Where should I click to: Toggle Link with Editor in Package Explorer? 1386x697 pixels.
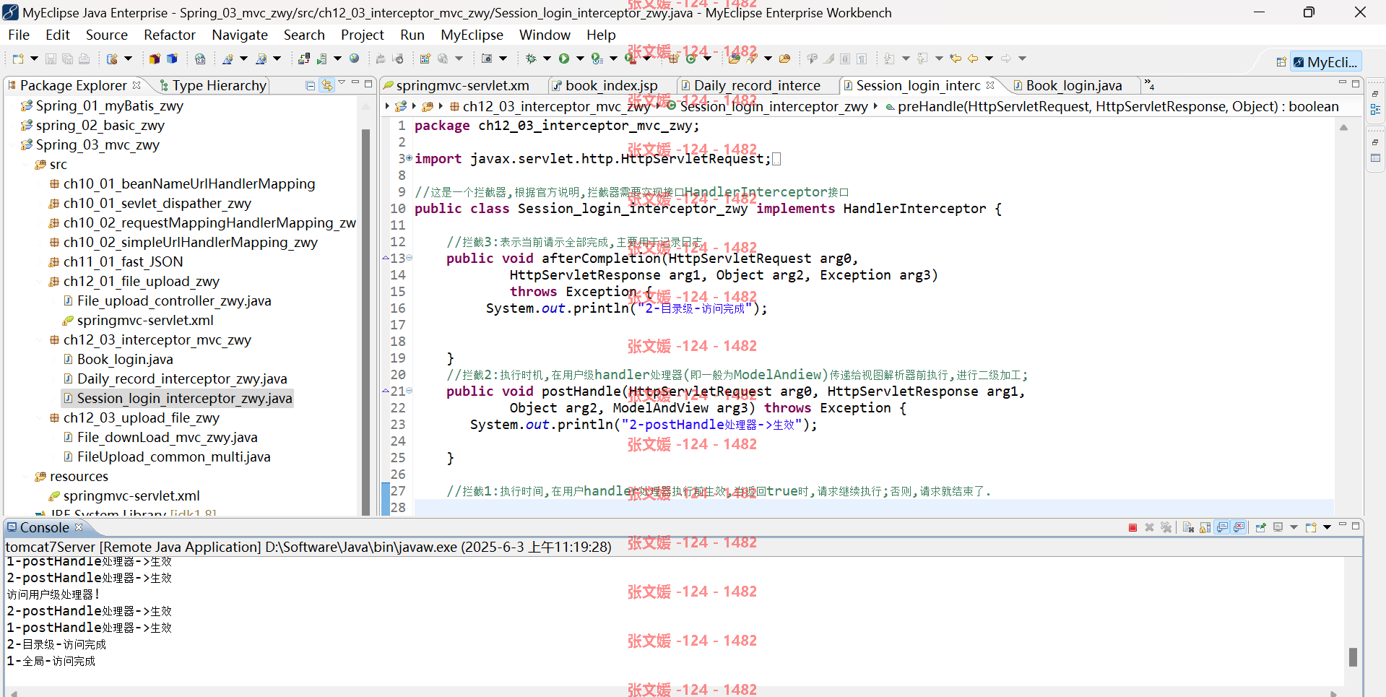(x=327, y=85)
